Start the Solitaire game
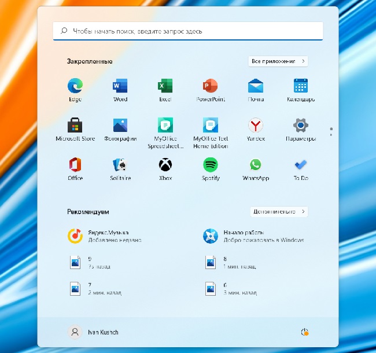 120,169
